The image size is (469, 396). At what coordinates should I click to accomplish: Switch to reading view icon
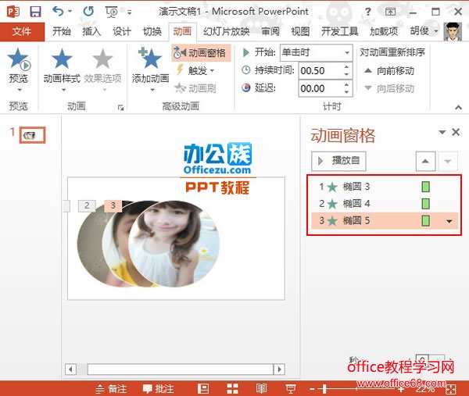(x=261, y=389)
